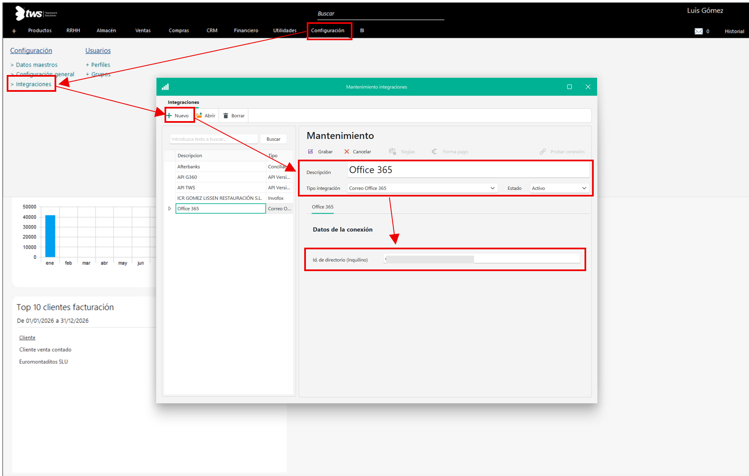Open the Perfiles link under Usuarios
Viewport: 749px width, 476px height.
[100, 65]
